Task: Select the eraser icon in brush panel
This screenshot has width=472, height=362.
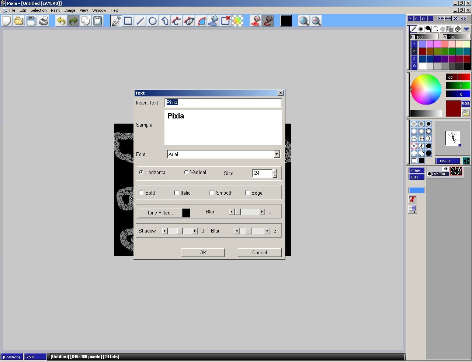Action: (x=458, y=29)
